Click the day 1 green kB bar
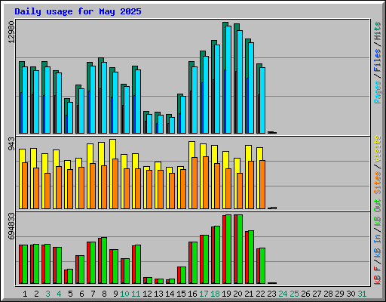The image size is (386, 302). pos(25,264)
